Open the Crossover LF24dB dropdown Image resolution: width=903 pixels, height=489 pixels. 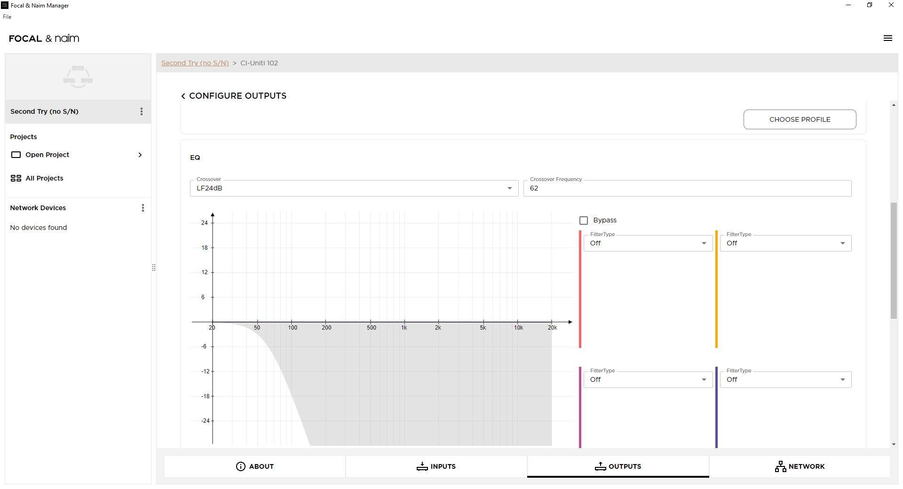coord(354,188)
